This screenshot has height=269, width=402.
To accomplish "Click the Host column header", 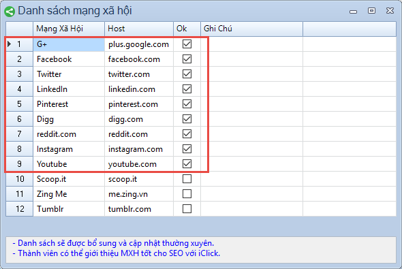I will (x=139, y=29).
